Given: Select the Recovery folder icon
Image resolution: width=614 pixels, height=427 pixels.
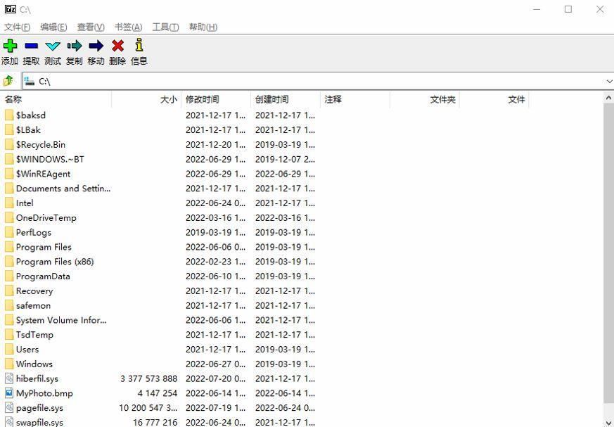Looking at the screenshot, I should (x=9, y=291).
